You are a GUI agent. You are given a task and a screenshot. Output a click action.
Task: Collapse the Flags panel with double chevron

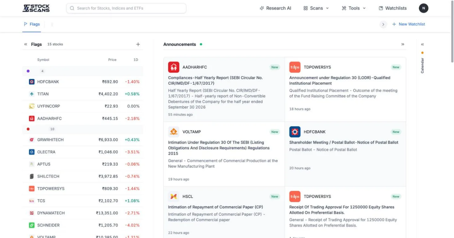point(26,44)
